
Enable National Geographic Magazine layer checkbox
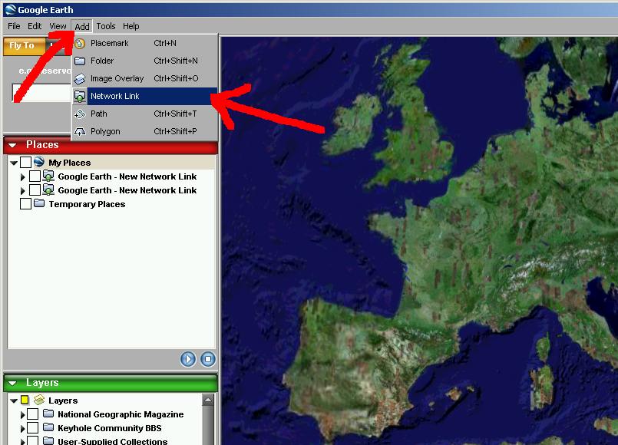pyautogui.click(x=33, y=414)
